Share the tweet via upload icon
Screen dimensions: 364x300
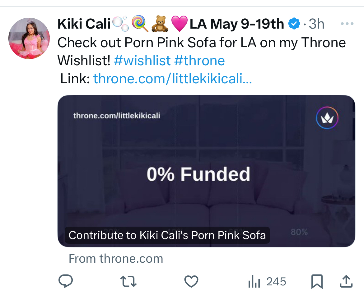tap(346, 281)
